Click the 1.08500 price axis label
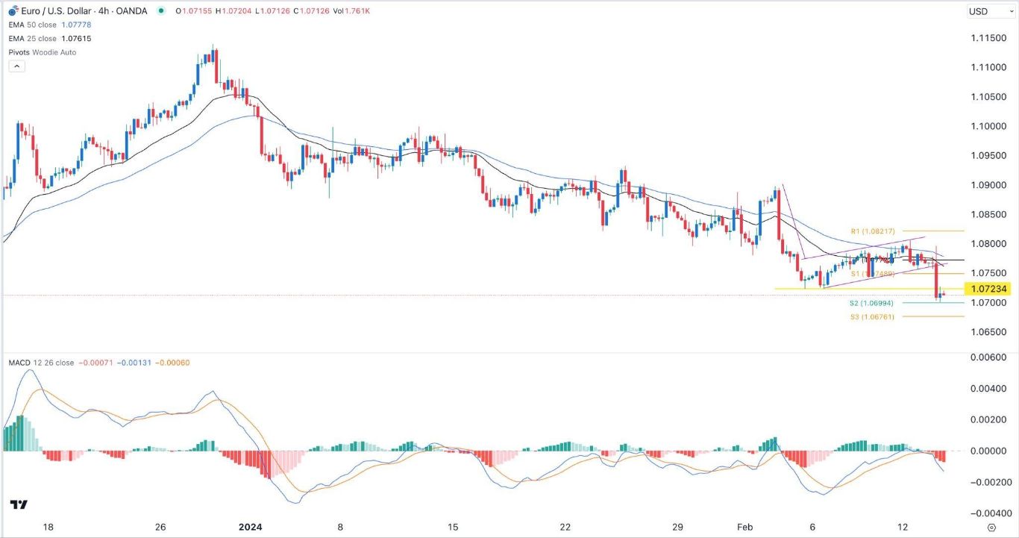This screenshot has width=1019, height=538. click(988, 214)
